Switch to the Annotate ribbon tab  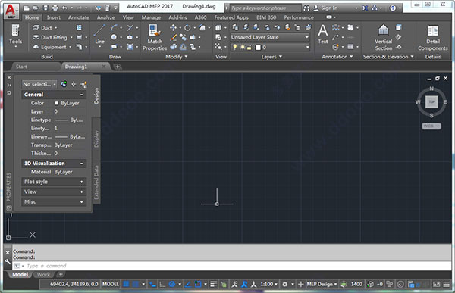pyautogui.click(x=79, y=17)
